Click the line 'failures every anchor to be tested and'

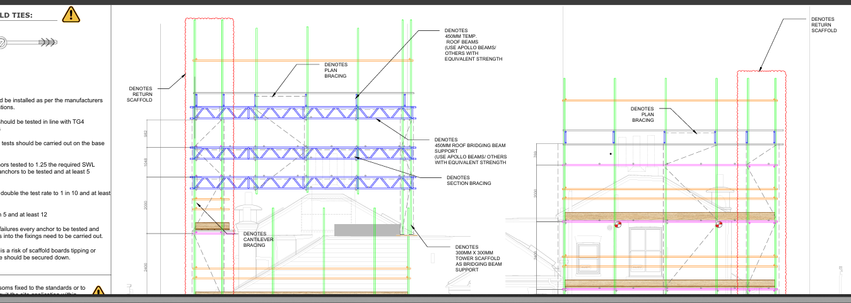tap(50, 229)
